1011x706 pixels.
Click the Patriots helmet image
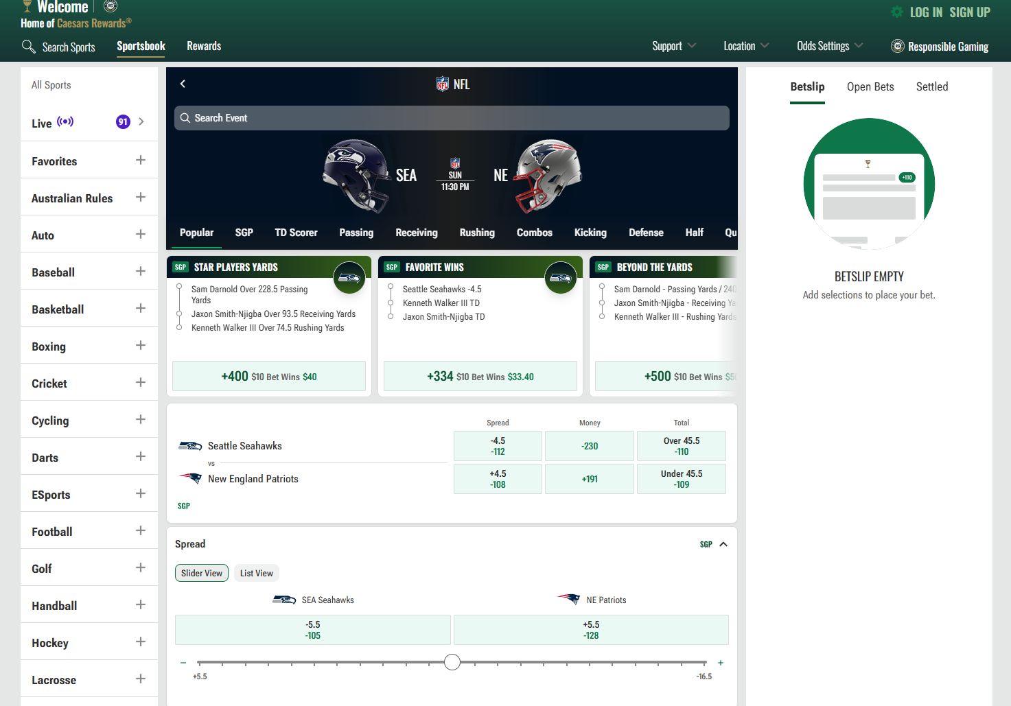click(548, 175)
